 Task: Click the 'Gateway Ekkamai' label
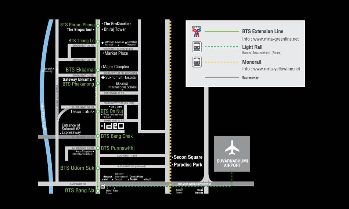tap(78, 79)
